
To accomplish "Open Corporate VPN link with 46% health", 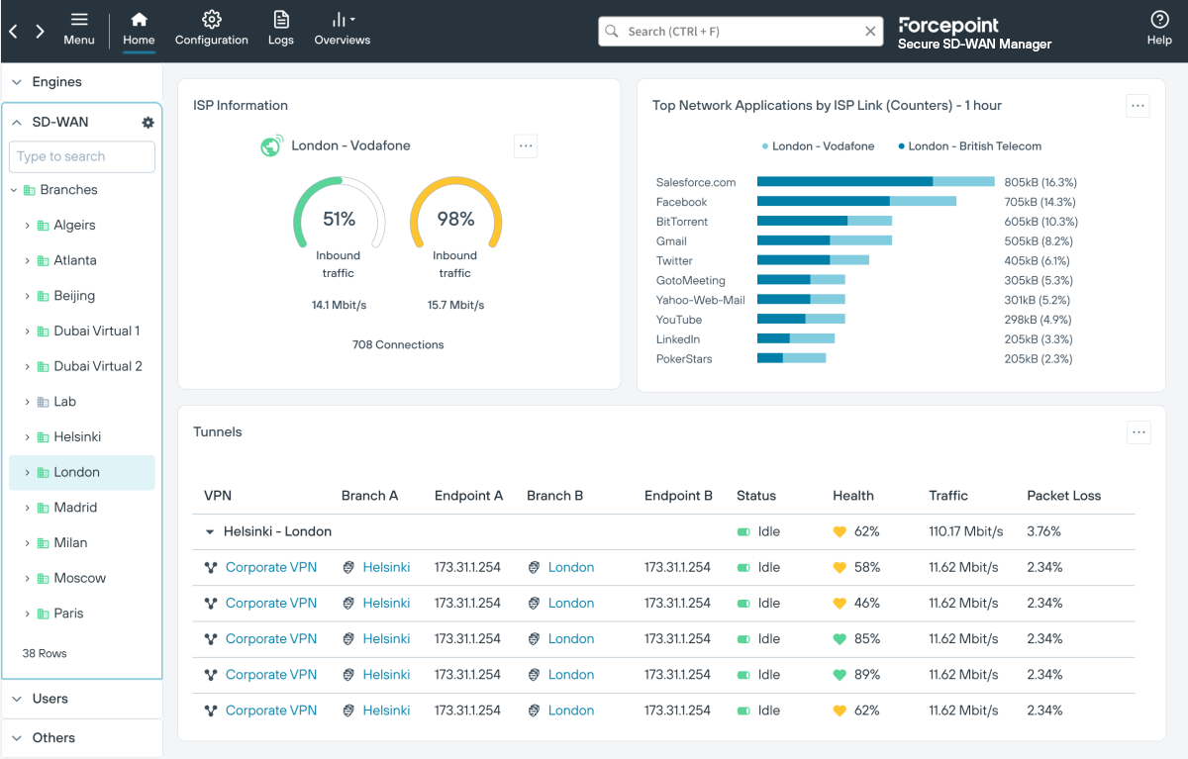I will [271, 604].
